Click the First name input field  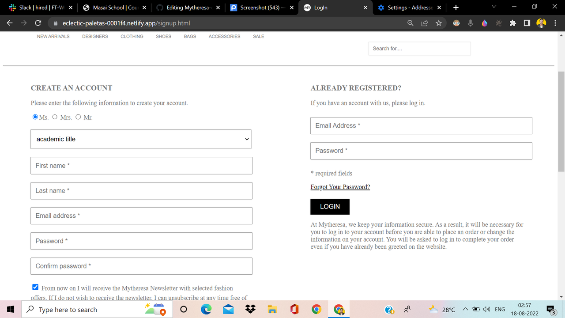pos(141,165)
